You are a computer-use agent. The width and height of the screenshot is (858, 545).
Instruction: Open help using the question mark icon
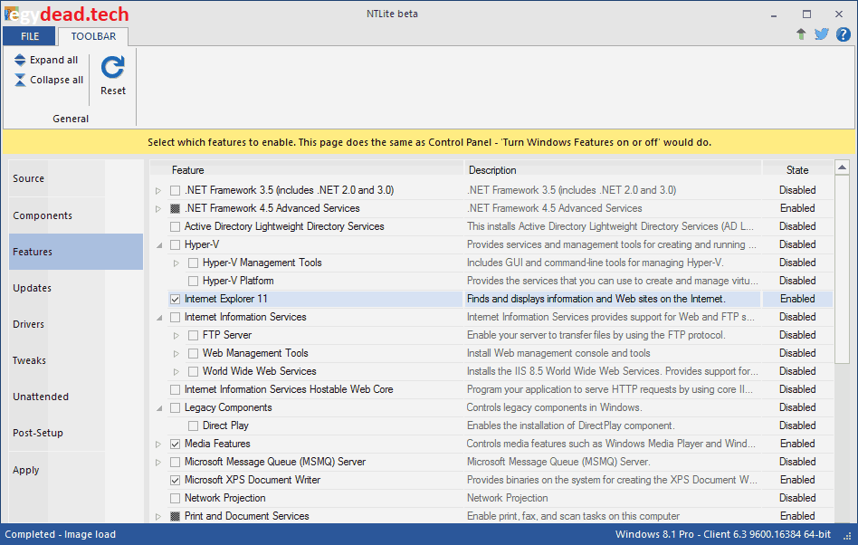pyautogui.click(x=844, y=33)
